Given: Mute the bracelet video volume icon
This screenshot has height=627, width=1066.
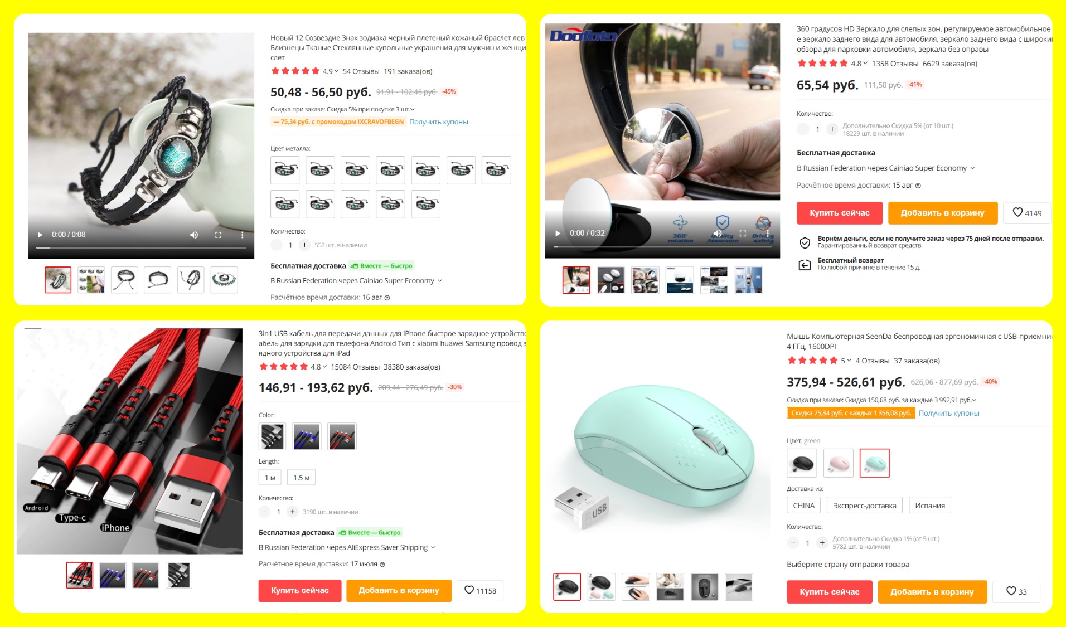Looking at the screenshot, I should click(x=194, y=235).
